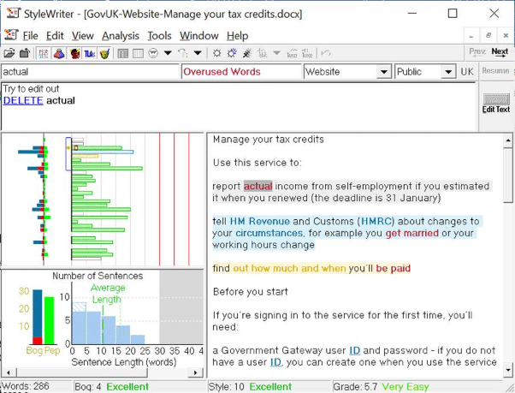Viewport: 515px width, 393px height.
Task: Click right arrow of graph horizontal scrollbar
Action: click(x=196, y=372)
